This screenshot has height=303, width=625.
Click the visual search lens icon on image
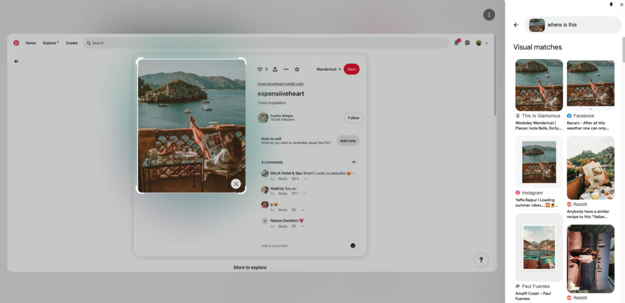pos(236,184)
